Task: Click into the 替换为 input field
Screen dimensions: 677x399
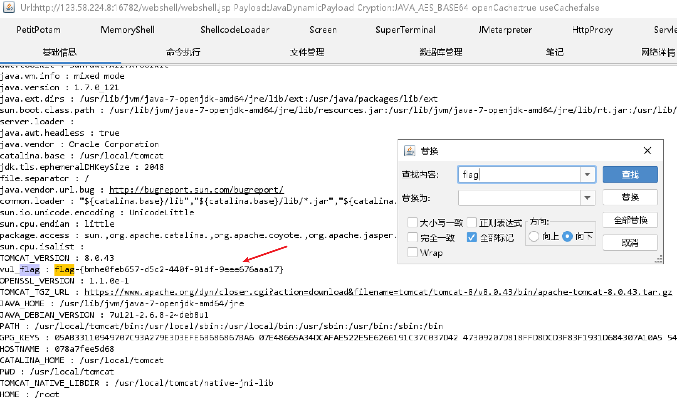Action: (519, 198)
